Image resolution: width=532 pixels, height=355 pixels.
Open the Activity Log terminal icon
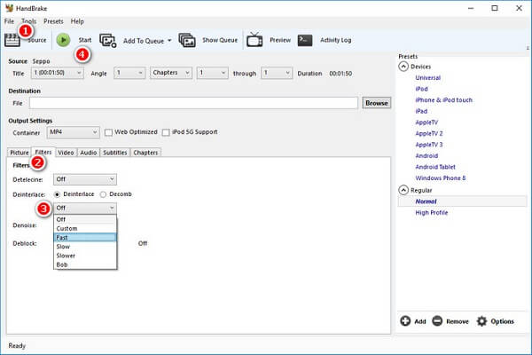coord(305,40)
